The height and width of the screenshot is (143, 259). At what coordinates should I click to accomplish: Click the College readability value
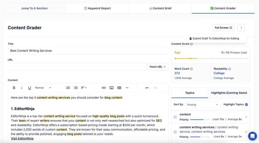point(219,73)
